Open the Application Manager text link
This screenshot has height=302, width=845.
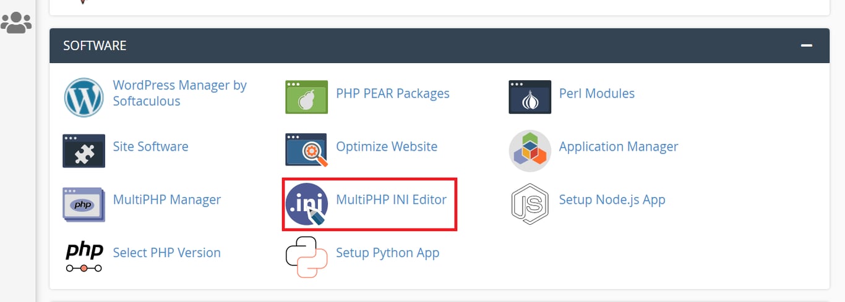pyautogui.click(x=619, y=146)
